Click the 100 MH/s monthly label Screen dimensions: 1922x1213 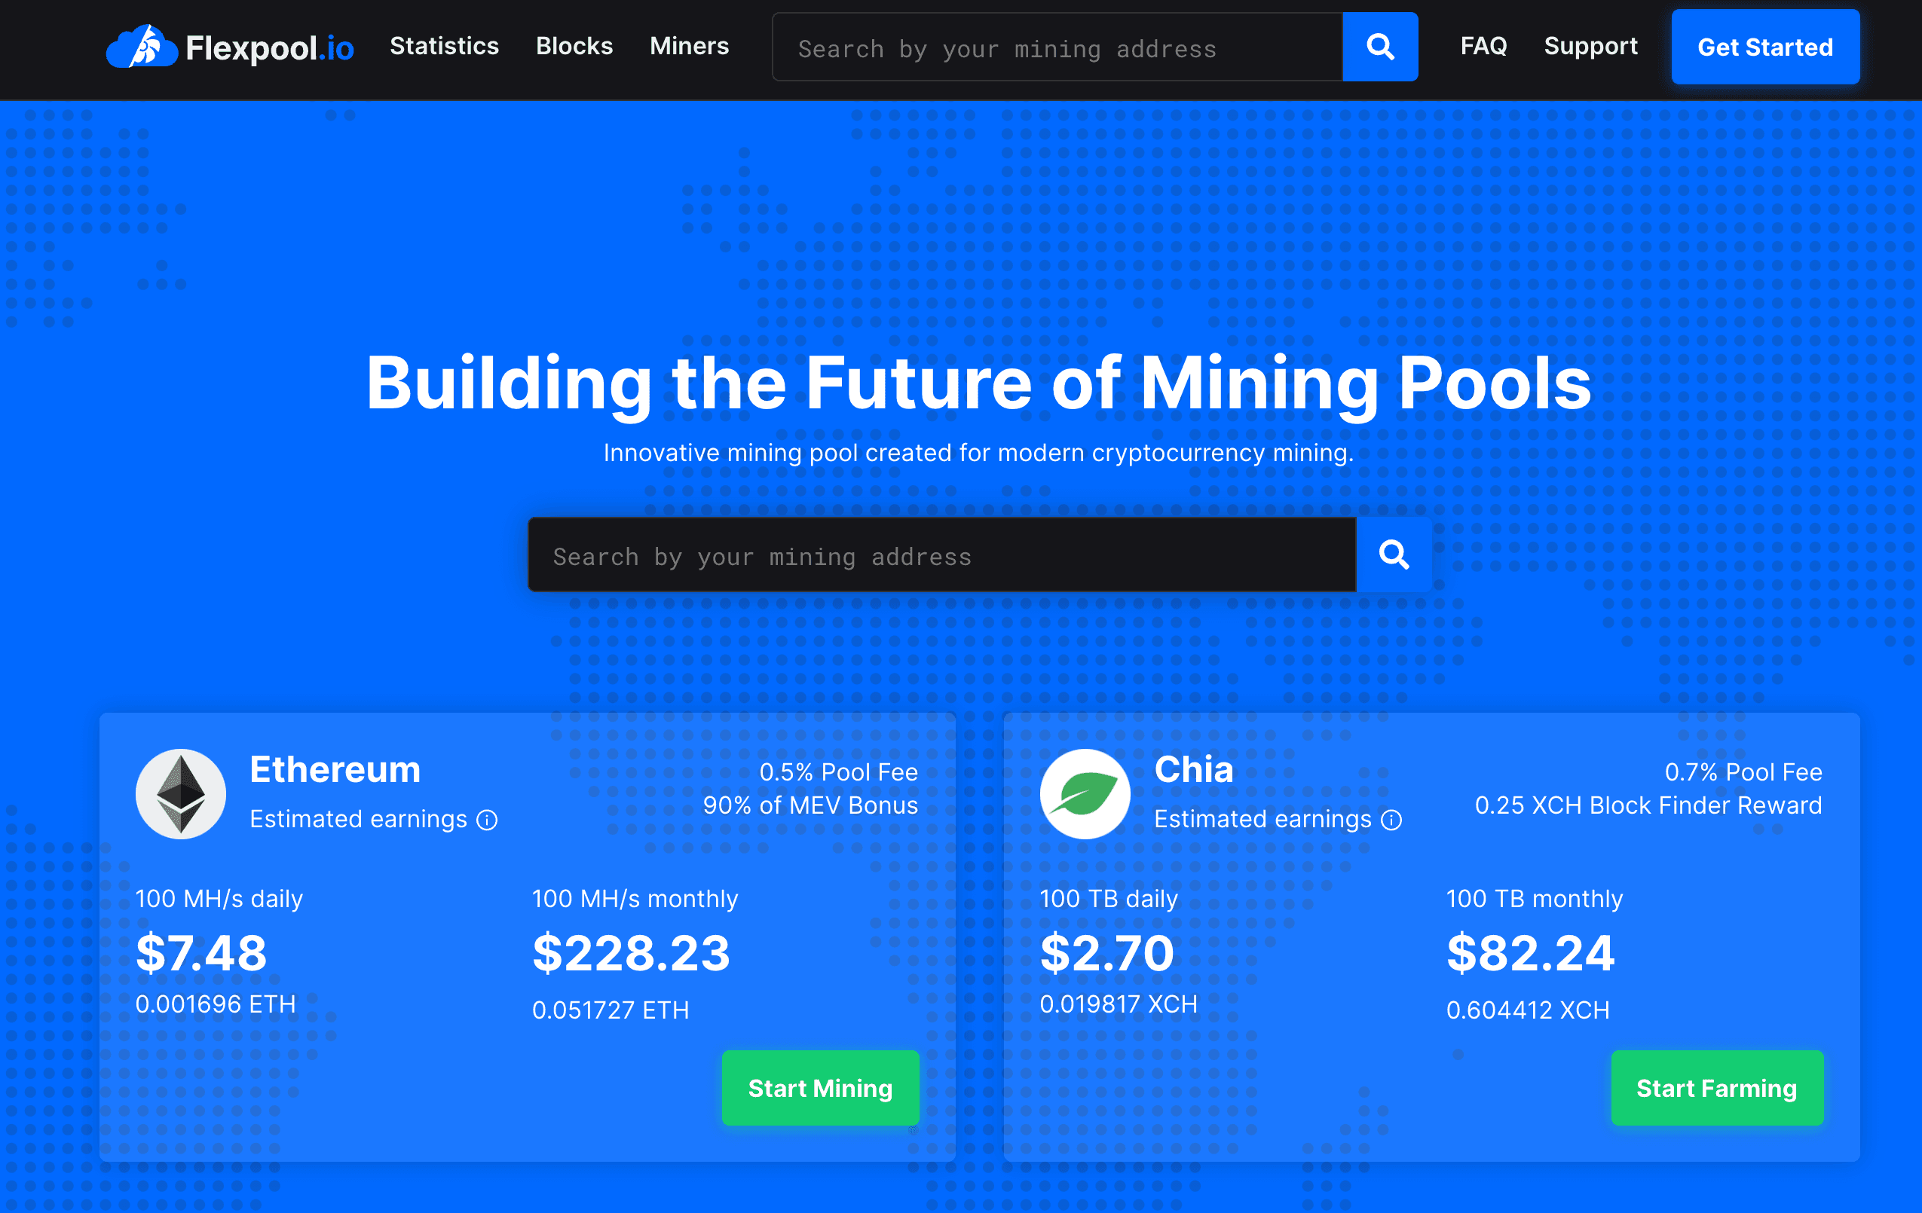point(635,899)
